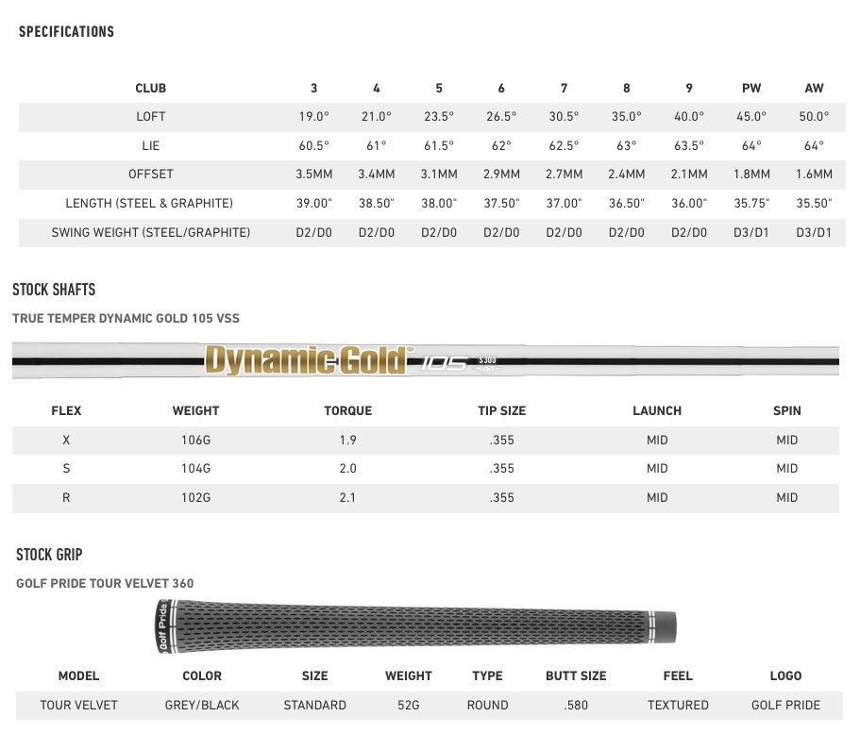This screenshot has height=750, width=860.
Task: Click shaft weight 102G
Action: point(195,498)
